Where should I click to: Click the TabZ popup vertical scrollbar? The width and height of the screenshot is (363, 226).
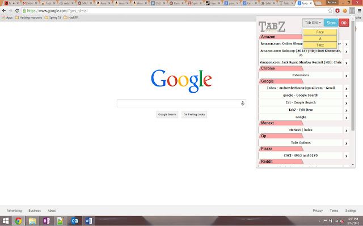[353, 76]
